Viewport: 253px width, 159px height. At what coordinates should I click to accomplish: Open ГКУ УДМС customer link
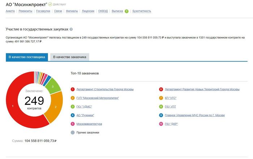[84, 107]
